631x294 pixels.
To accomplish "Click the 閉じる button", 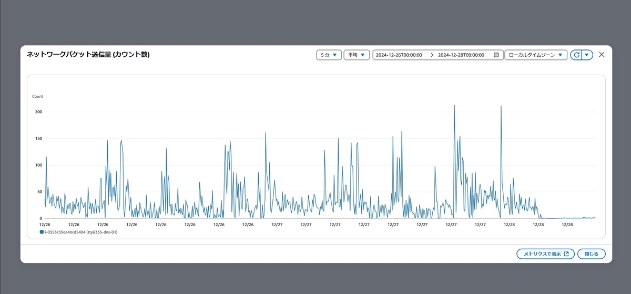I will 591,254.
